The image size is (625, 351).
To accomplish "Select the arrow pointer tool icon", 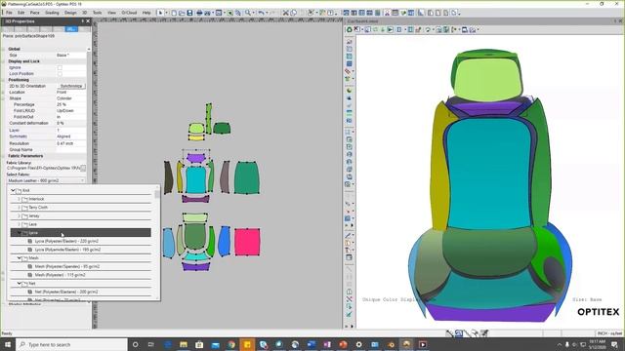I will click(160, 13).
